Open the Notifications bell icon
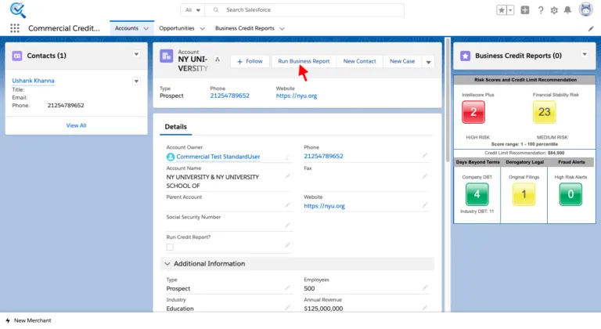601x329 pixels. click(567, 10)
